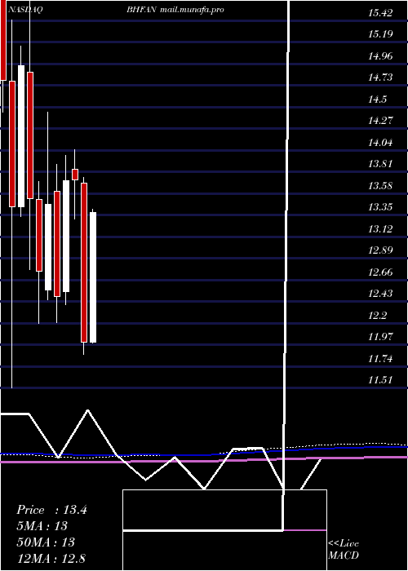Image resolution: width=408 pixels, height=571 pixels.
Task: Click the 13.12 price axis label
Action: point(380,229)
